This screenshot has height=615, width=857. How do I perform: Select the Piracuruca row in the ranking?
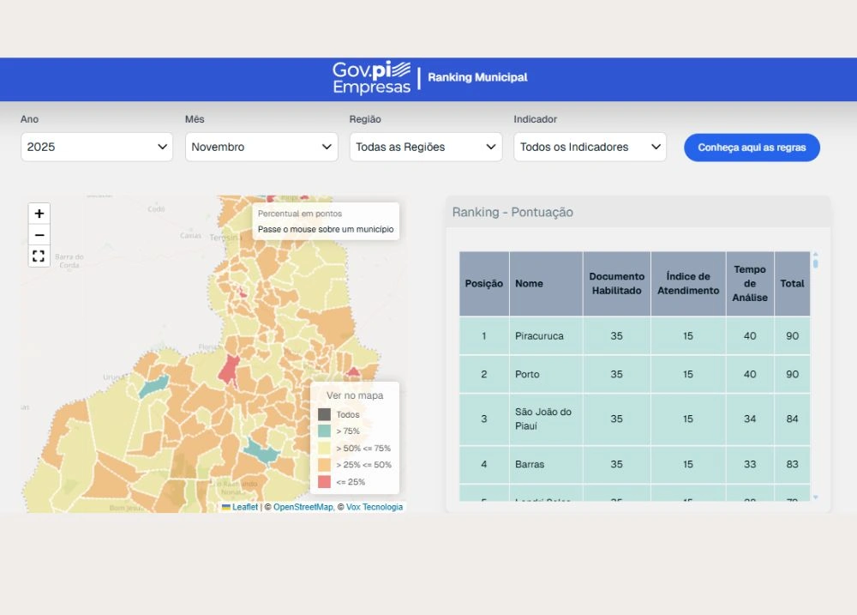click(x=539, y=336)
